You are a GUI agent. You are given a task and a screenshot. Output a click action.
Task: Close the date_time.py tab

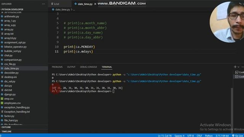coord(95,4)
